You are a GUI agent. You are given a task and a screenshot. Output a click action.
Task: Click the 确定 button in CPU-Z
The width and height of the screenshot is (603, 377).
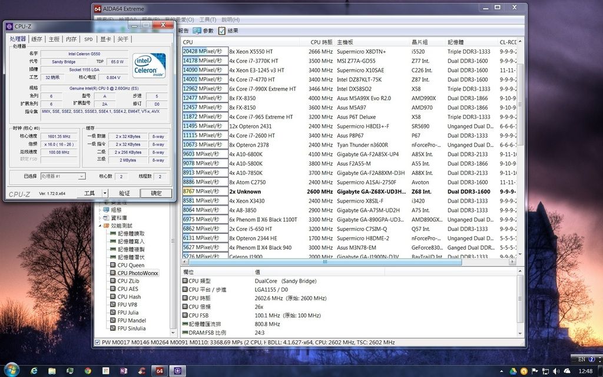tap(155, 193)
